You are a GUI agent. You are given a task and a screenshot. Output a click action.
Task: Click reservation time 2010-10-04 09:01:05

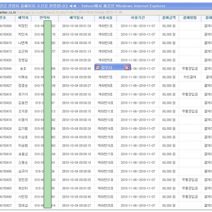click(76, 188)
